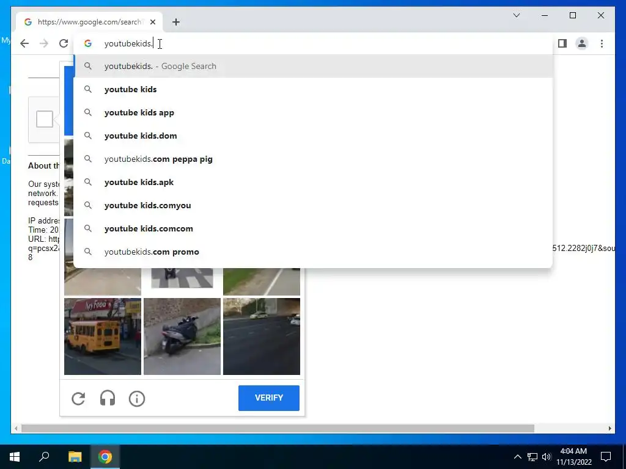Select the dark road with cars tile
The image size is (626, 469).
262,336
